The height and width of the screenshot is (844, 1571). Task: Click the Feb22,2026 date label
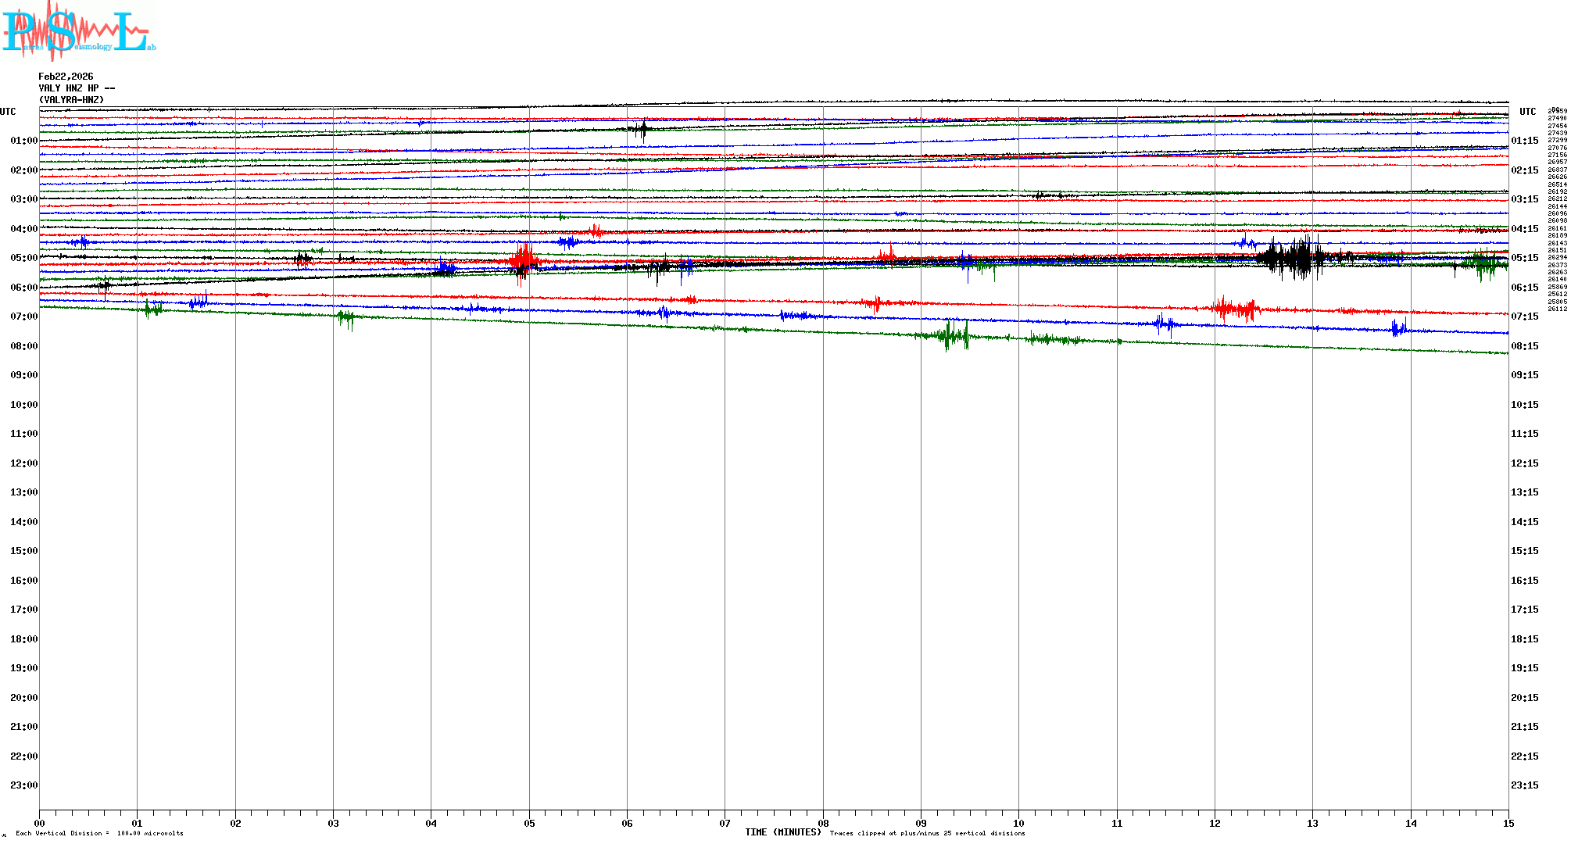[66, 77]
